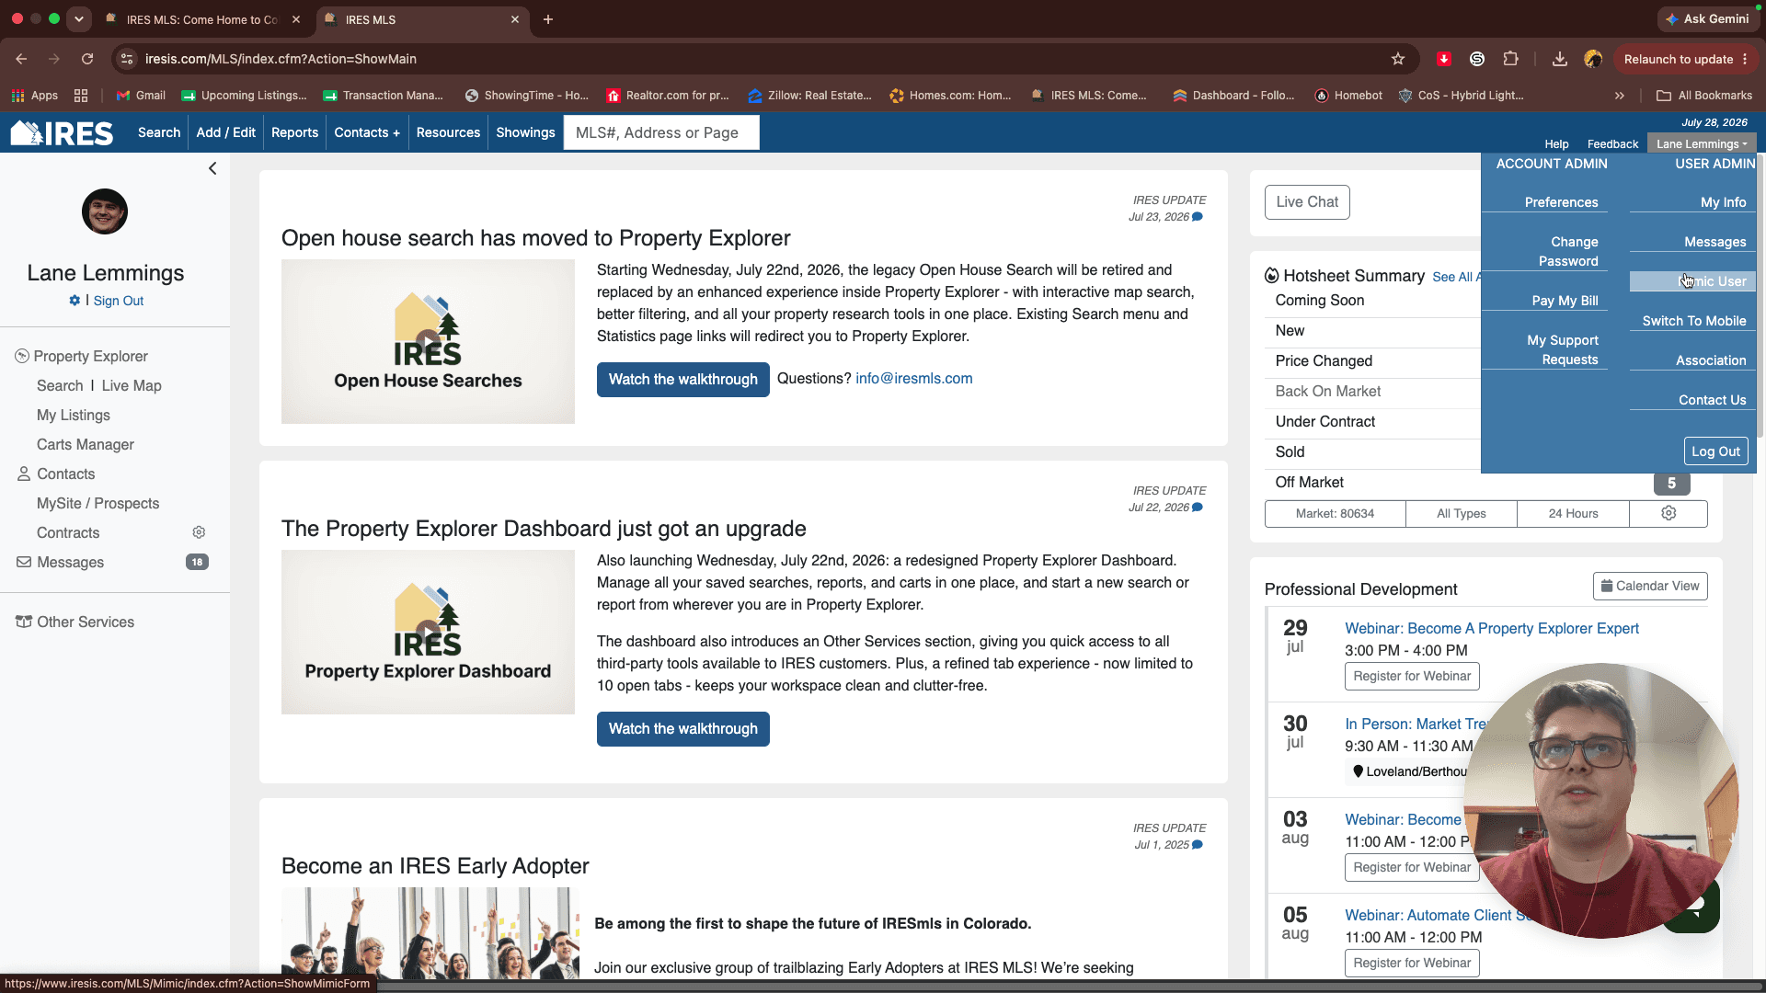Screen dimensions: 1766x993
Task: Click Calendar View button
Action: click(x=1650, y=586)
